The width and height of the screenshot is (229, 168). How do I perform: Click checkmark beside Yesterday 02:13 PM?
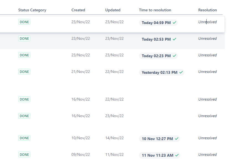(x=181, y=72)
